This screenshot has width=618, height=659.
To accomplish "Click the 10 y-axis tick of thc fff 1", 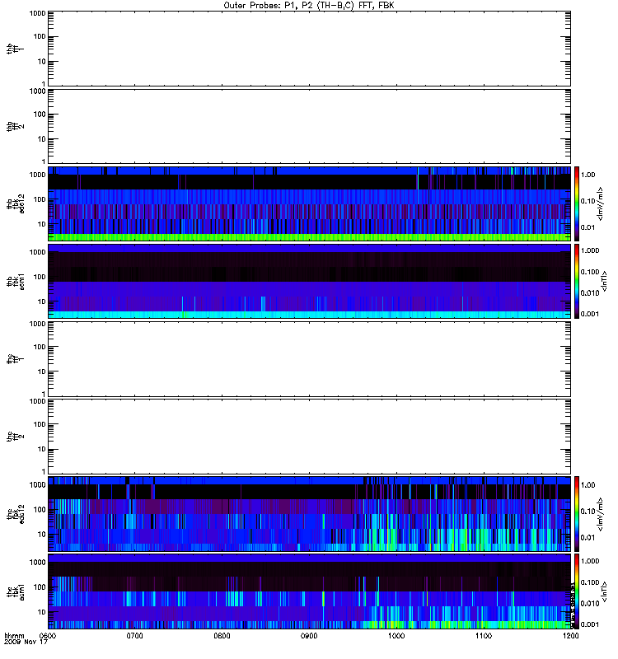I will click(42, 372).
